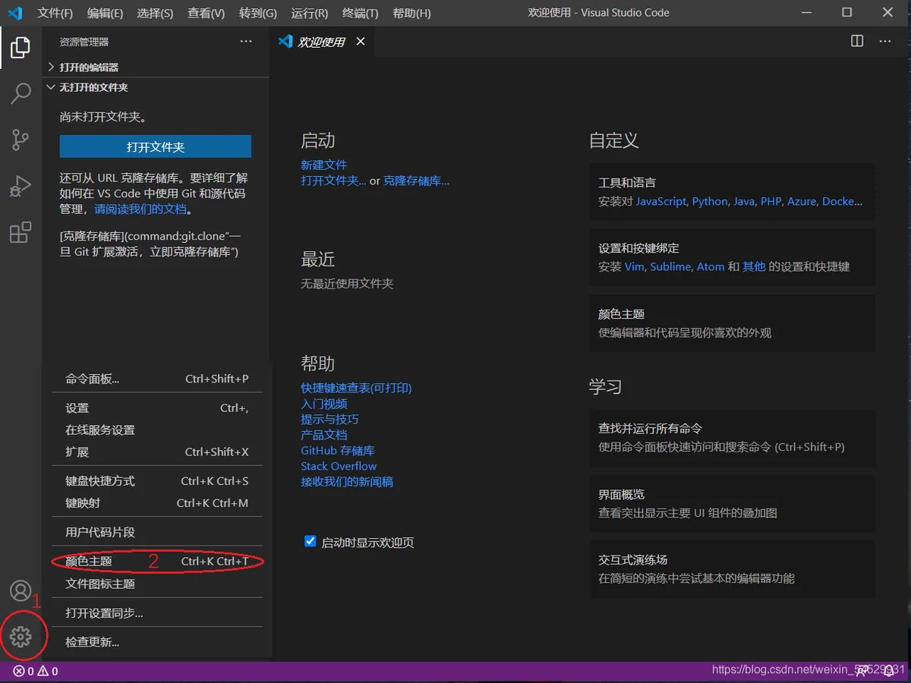
Task: Choose 文件图标主题 menu entry
Action: tap(157, 584)
